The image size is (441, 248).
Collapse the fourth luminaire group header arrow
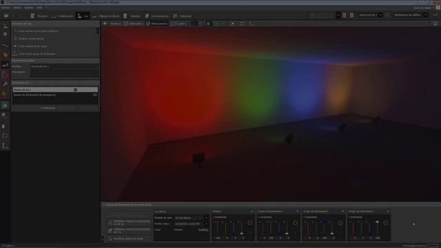[x=388, y=211]
